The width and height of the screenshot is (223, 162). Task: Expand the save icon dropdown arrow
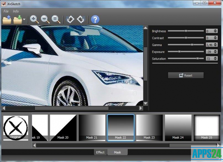[x=24, y=20]
